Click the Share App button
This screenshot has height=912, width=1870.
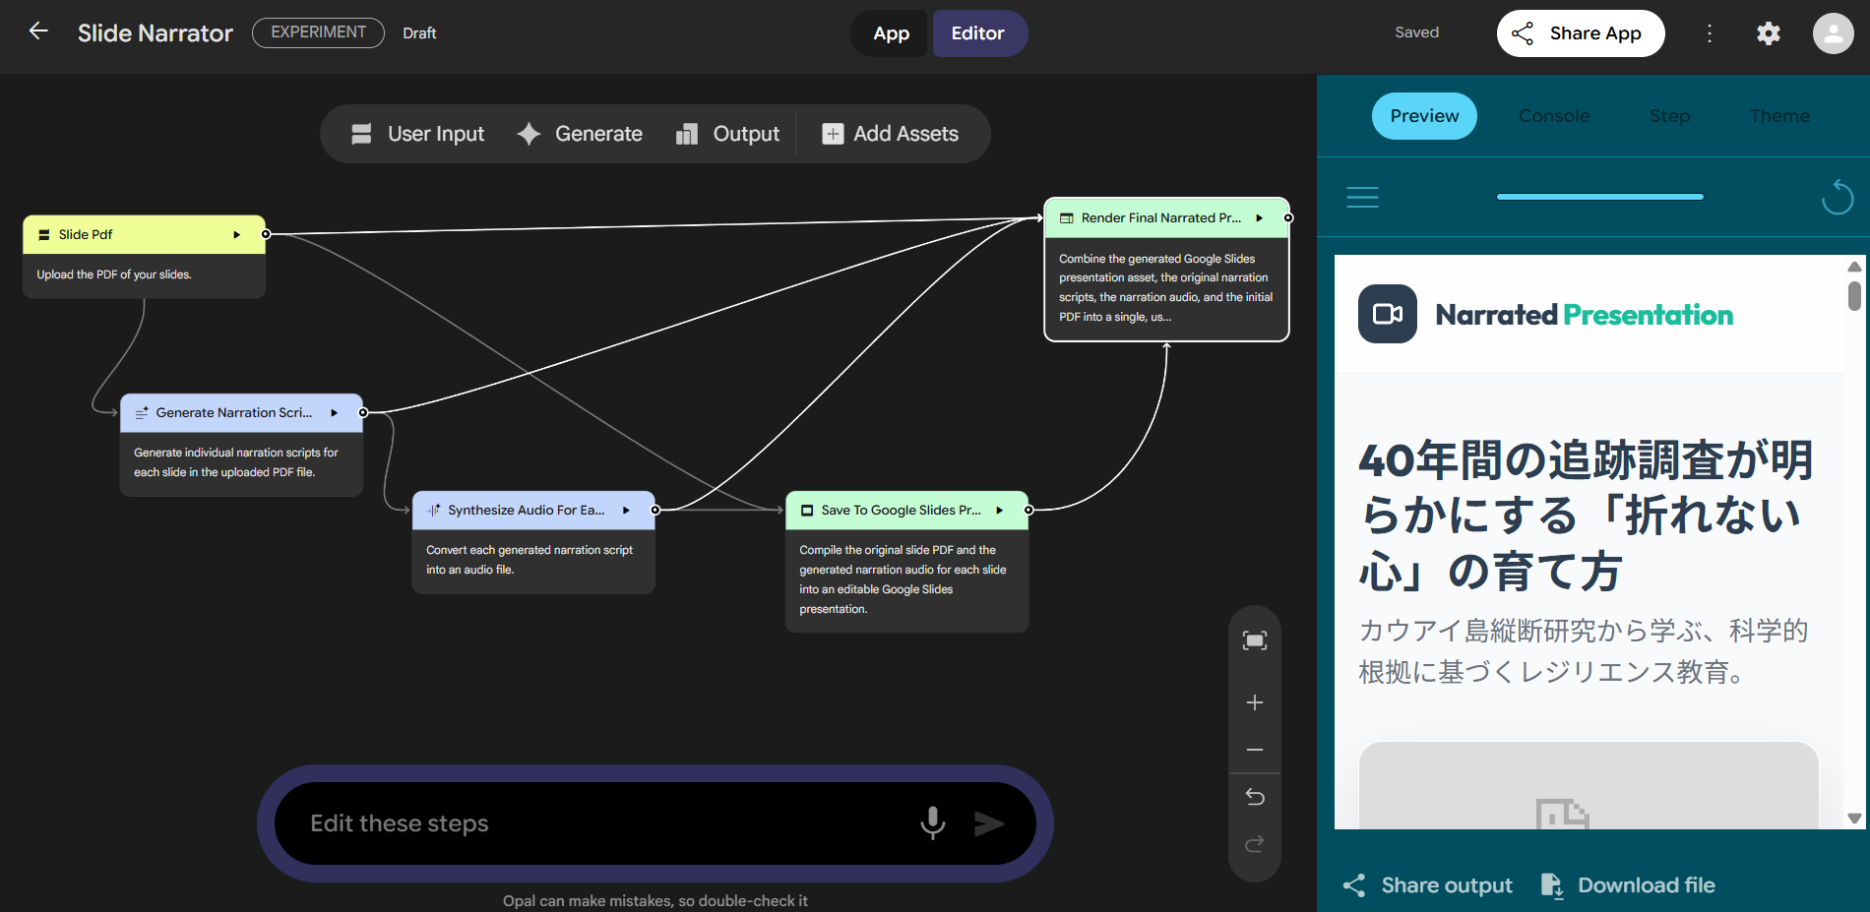click(x=1580, y=33)
